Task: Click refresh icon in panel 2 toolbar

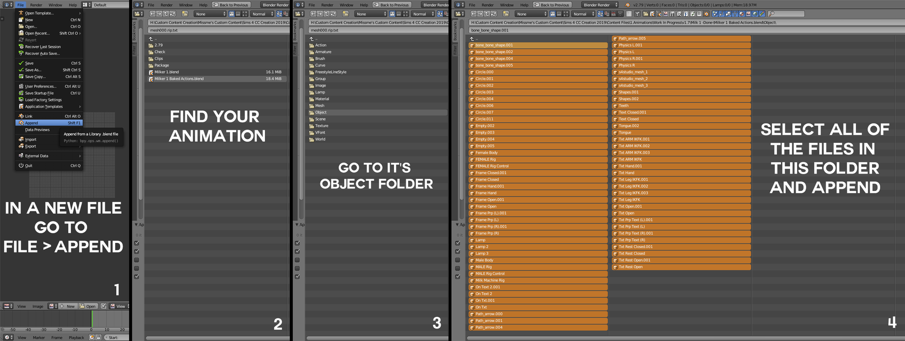Action: click(173, 14)
